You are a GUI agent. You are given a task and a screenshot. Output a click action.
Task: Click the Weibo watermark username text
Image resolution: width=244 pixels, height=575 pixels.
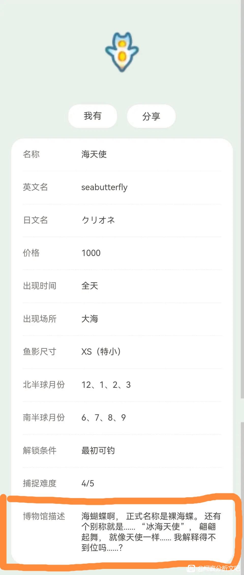pyautogui.click(x=219, y=568)
